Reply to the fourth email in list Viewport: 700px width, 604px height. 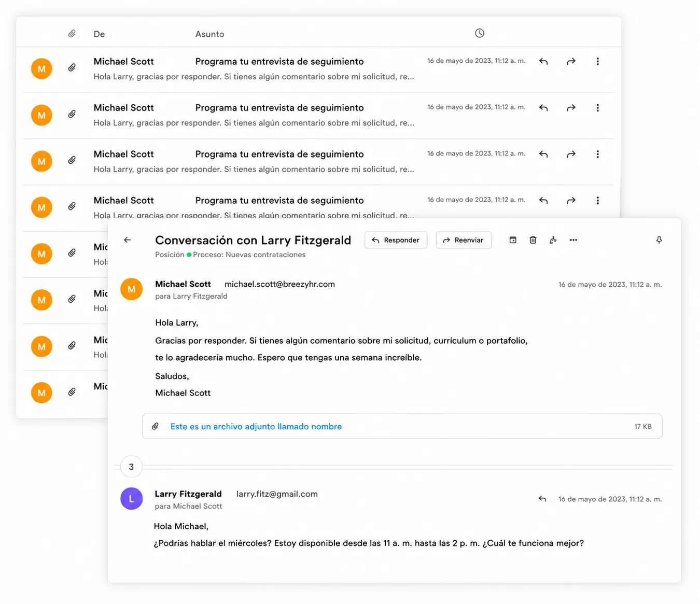click(543, 201)
